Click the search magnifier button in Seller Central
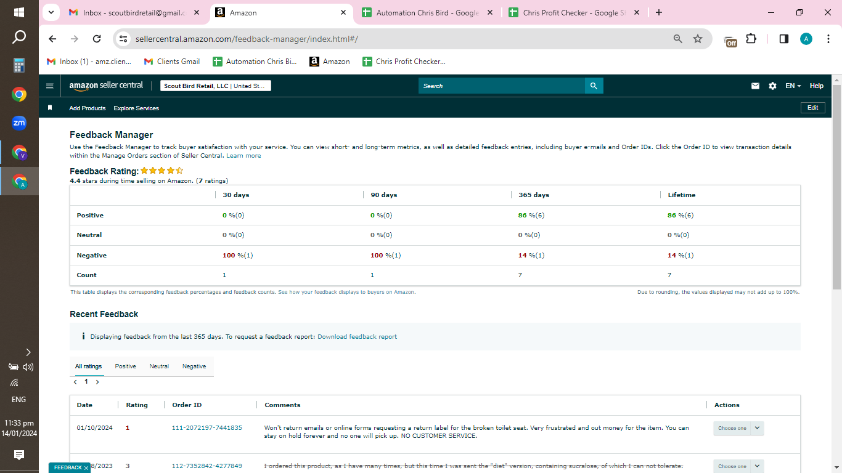This screenshot has width=842, height=473. [x=594, y=86]
